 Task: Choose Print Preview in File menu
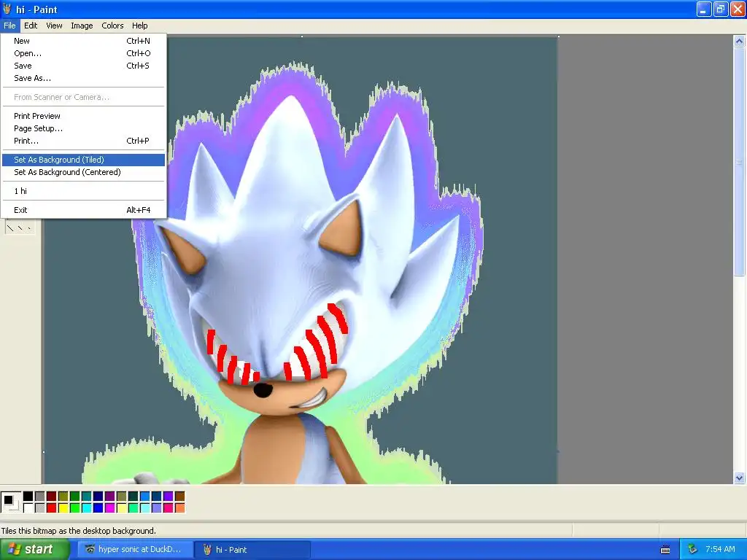(x=83, y=116)
